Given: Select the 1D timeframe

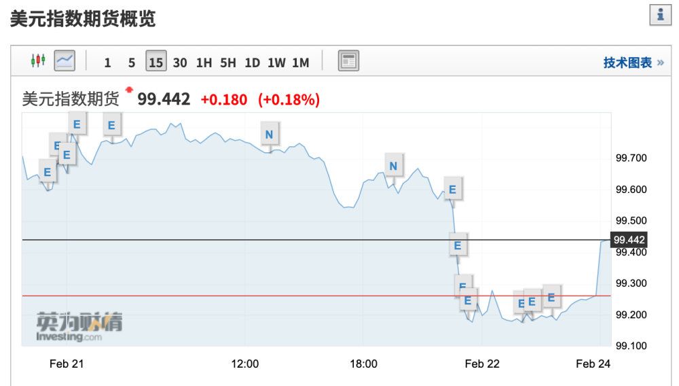Looking at the screenshot, I should [x=253, y=63].
